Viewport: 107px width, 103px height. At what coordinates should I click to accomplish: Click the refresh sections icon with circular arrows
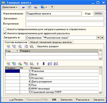[x=26, y=46]
